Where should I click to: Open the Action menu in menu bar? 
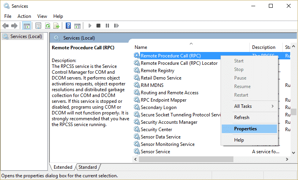click(x=24, y=16)
